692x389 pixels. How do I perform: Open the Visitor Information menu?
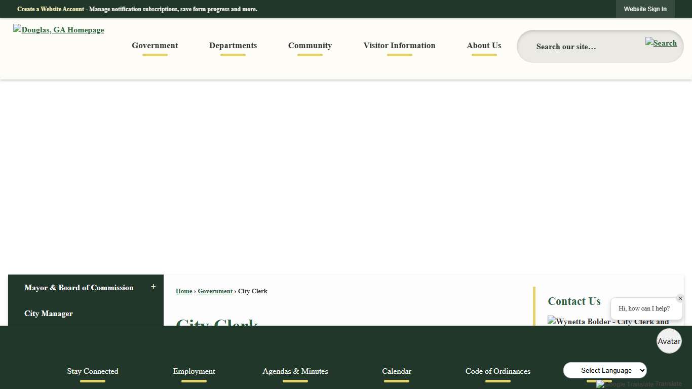tap(399, 46)
